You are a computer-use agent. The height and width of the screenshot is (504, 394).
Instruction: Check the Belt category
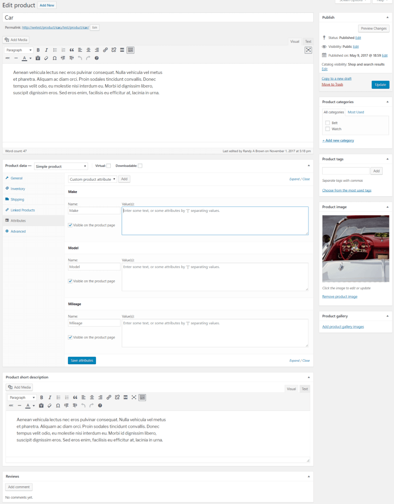328,123
